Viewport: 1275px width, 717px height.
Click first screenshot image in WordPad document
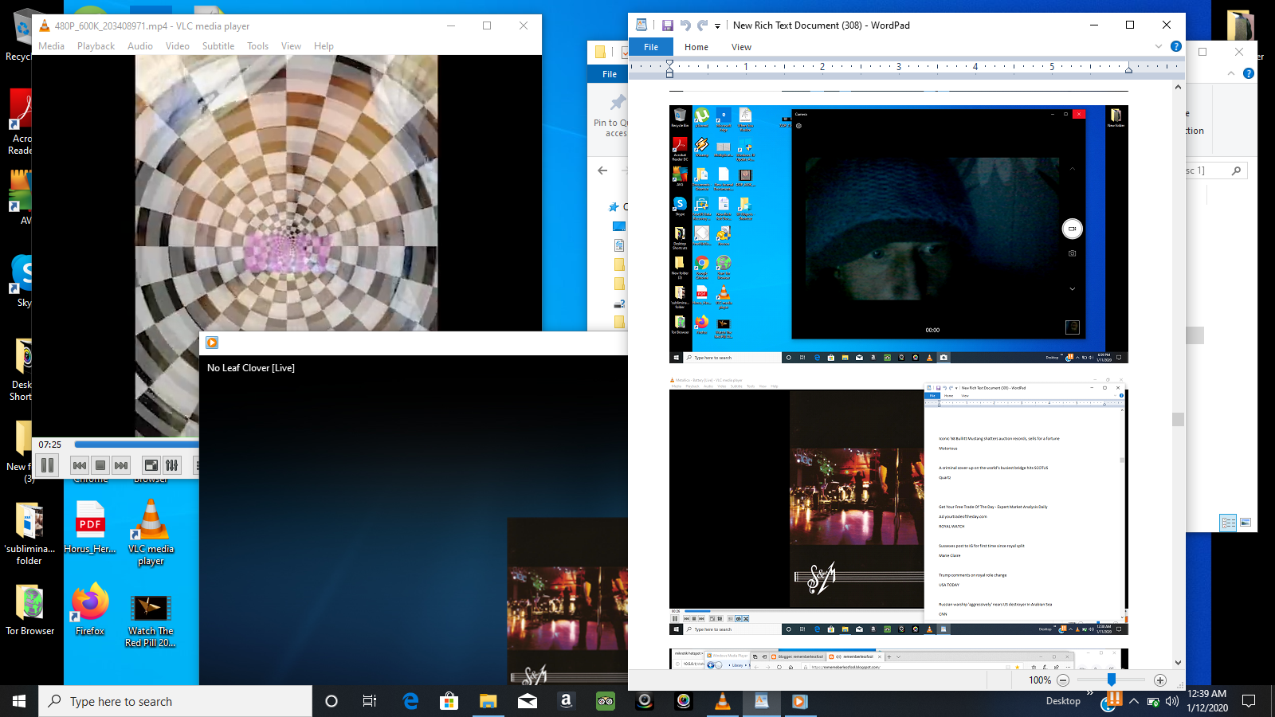click(x=898, y=234)
